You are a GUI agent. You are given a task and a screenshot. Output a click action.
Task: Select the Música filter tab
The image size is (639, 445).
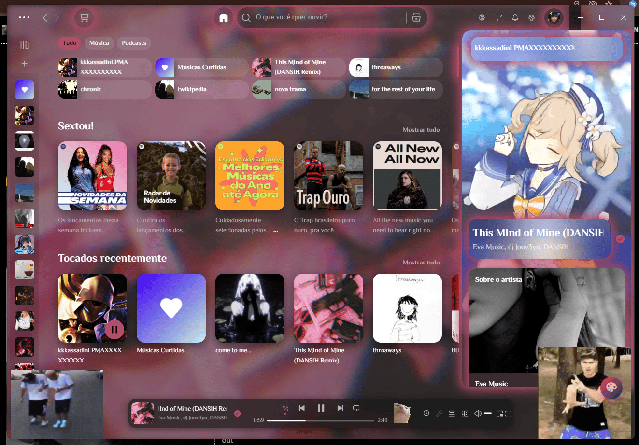[99, 43]
